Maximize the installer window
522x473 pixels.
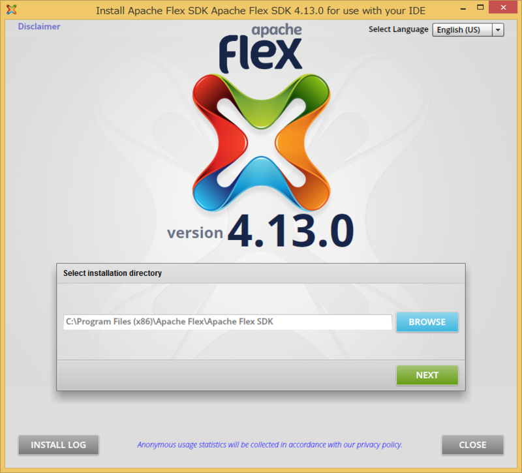[x=480, y=7]
